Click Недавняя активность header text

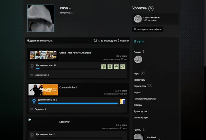(40, 41)
